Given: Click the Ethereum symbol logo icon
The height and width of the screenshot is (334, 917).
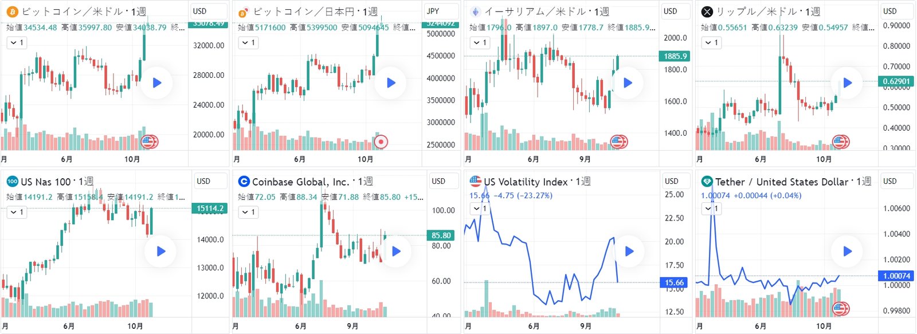Looking at the screenshot, I should (x=475, y=11).
